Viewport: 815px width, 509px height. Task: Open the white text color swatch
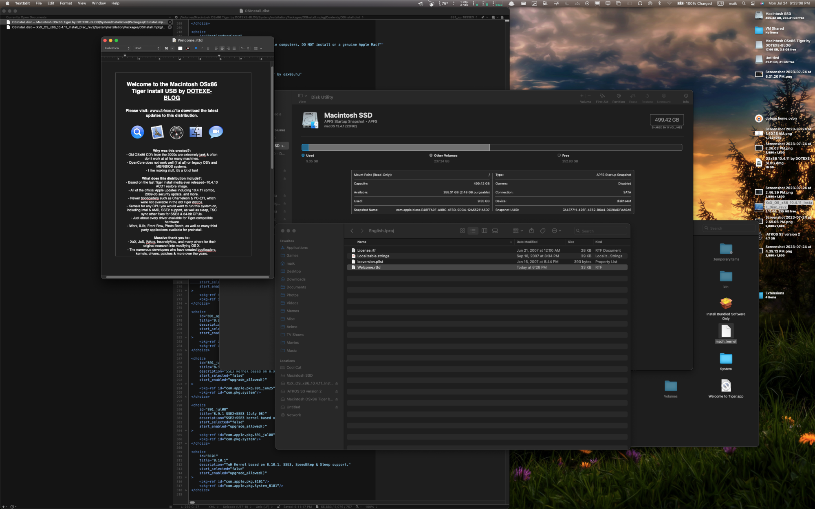tap(180, 48)
